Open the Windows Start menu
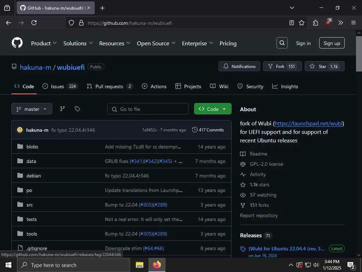 point(8,265)
